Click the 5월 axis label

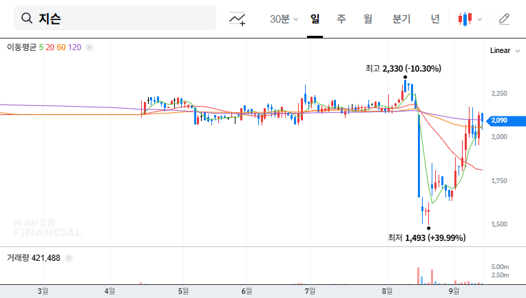[x=183, y=291]
